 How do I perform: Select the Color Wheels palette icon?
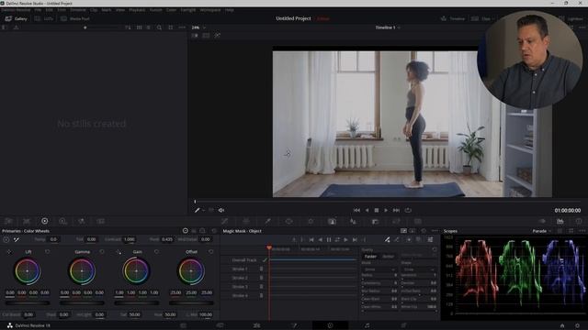pos(45,221)
